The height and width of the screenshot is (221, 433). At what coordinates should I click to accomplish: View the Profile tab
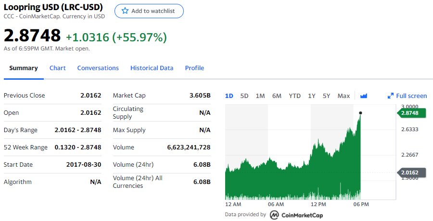[x=194, y=68]
